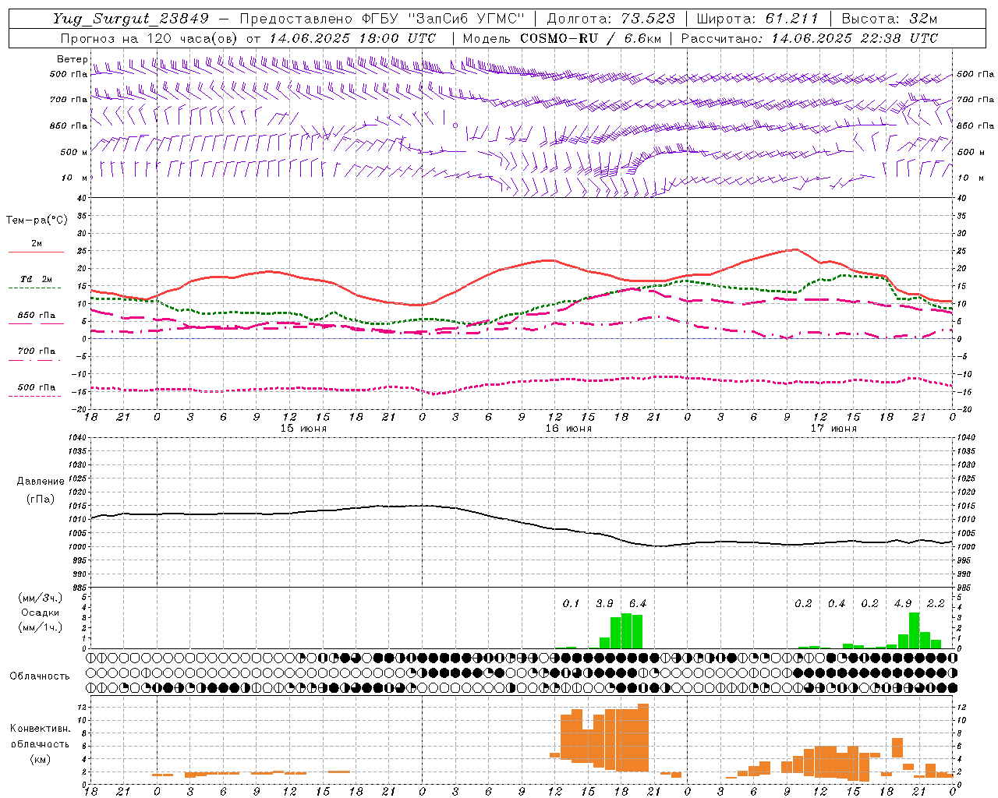Click the "17 июня" date label
The image size is (998, 798).
(833, 429)
